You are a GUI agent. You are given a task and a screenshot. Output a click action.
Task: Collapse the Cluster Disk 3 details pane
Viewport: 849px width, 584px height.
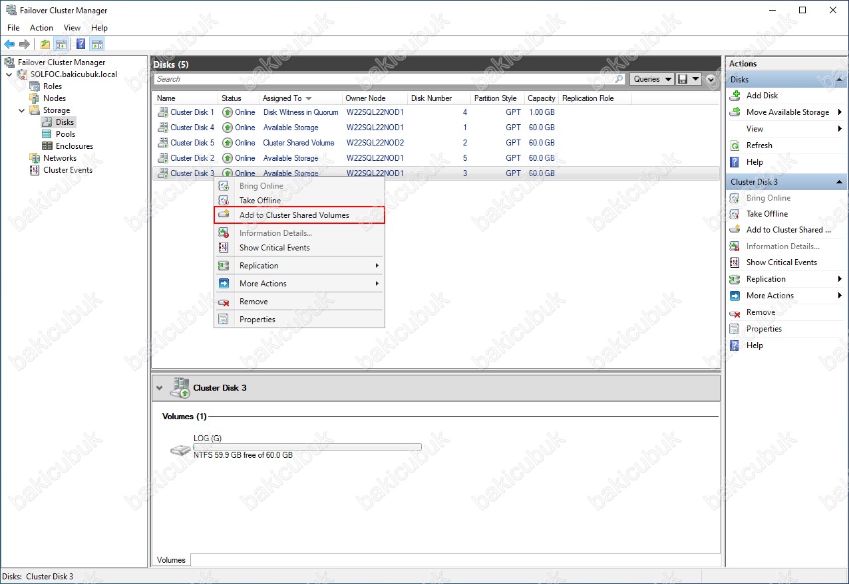pyautogui.click(x=160, y=388)
